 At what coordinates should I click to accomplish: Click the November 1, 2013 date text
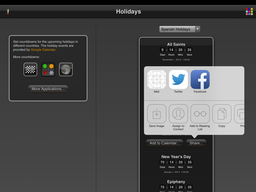(x=176, y=60)
